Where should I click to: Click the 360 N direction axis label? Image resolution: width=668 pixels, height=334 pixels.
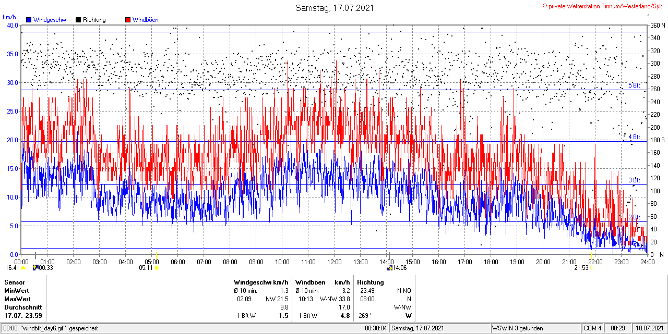coord(658,26)
